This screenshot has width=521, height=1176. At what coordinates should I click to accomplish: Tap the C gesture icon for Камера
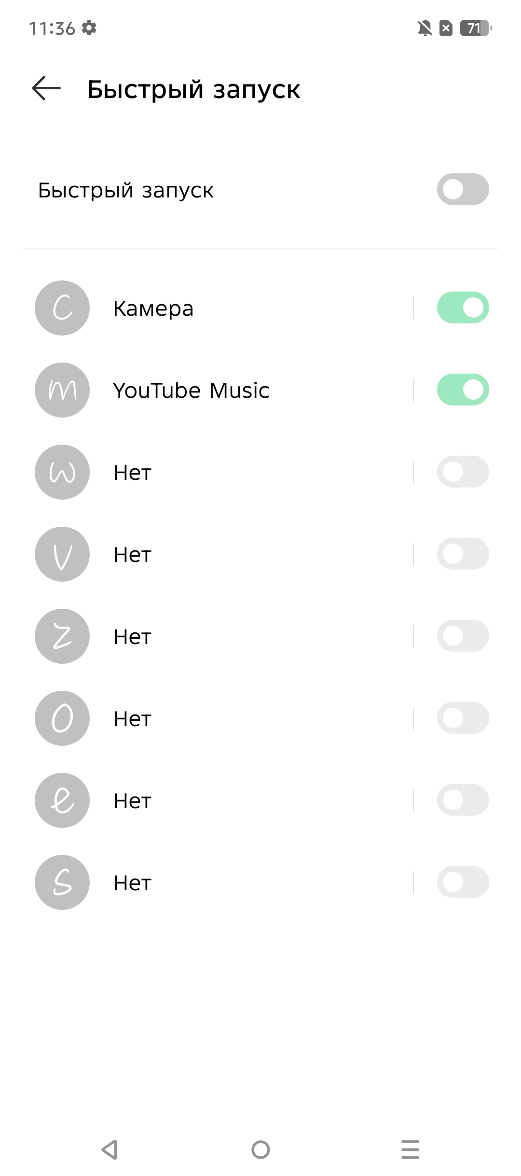coord(62,308)
